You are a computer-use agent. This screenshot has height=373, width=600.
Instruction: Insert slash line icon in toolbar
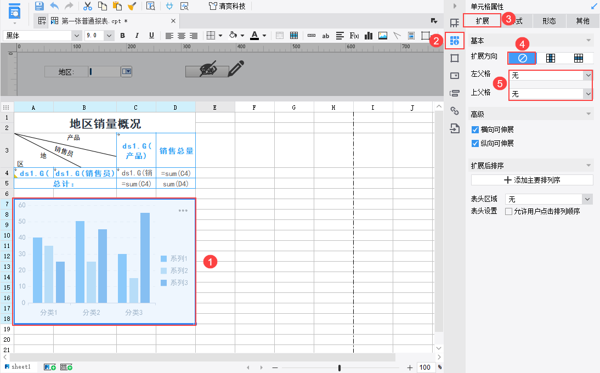tap(397, 36)
